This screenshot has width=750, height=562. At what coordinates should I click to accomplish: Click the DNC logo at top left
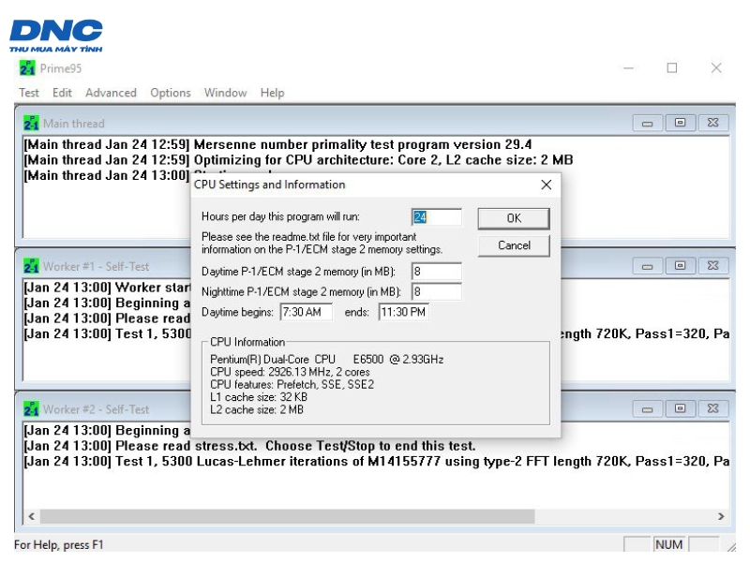click(56, 36)
